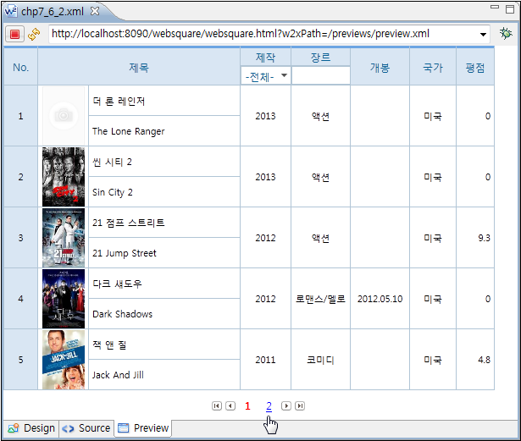
Task: Click the URL address input field
Action: click(263, 34)
